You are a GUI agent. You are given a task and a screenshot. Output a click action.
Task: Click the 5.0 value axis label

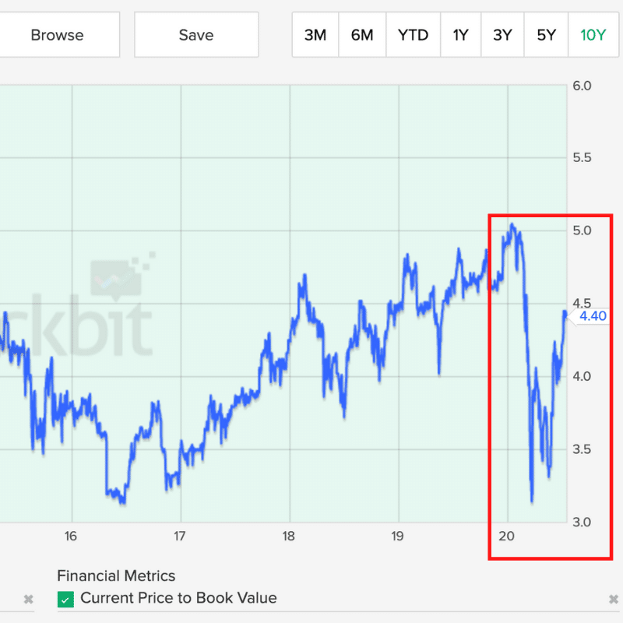pos(582,231)
